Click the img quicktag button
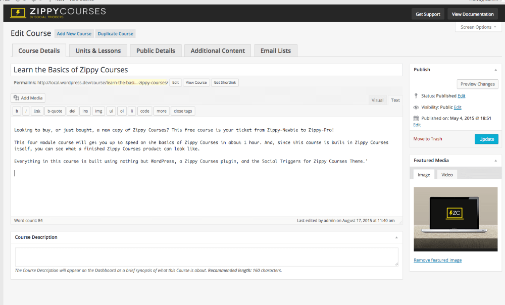Screen dimensions: 505x305 click(98, 111)
